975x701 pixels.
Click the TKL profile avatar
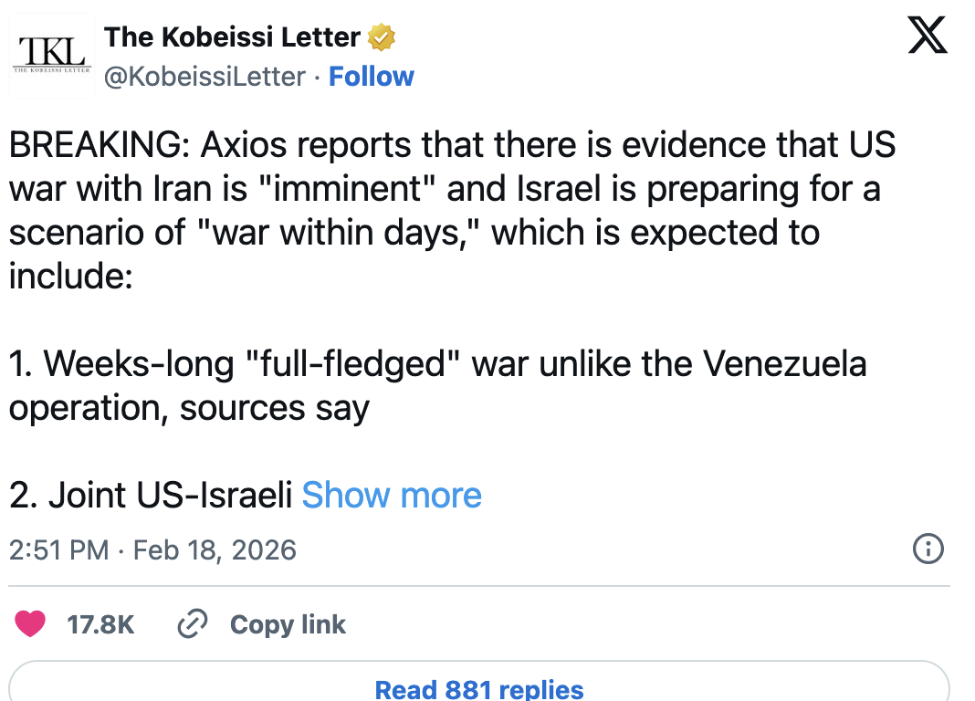click(52, 55)
